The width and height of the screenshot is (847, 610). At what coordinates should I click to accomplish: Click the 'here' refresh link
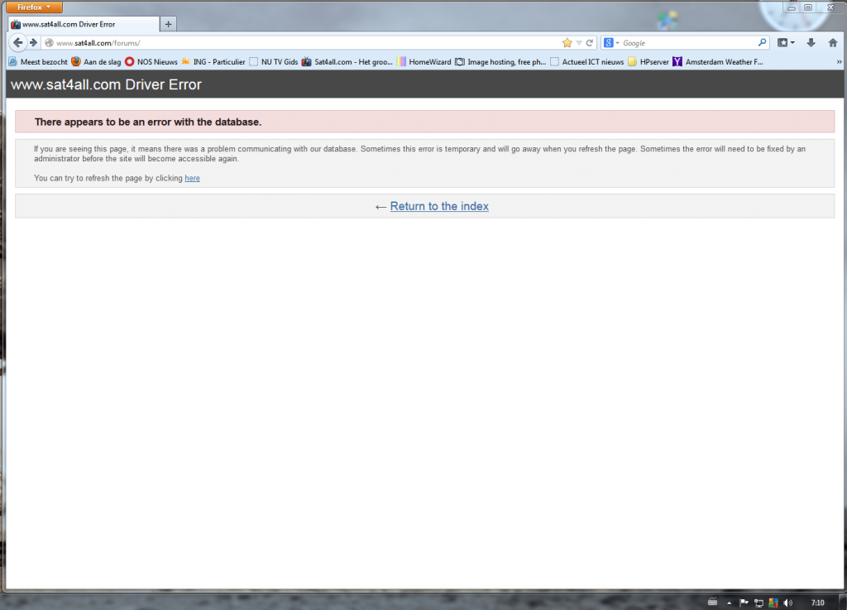pos(192,178)
